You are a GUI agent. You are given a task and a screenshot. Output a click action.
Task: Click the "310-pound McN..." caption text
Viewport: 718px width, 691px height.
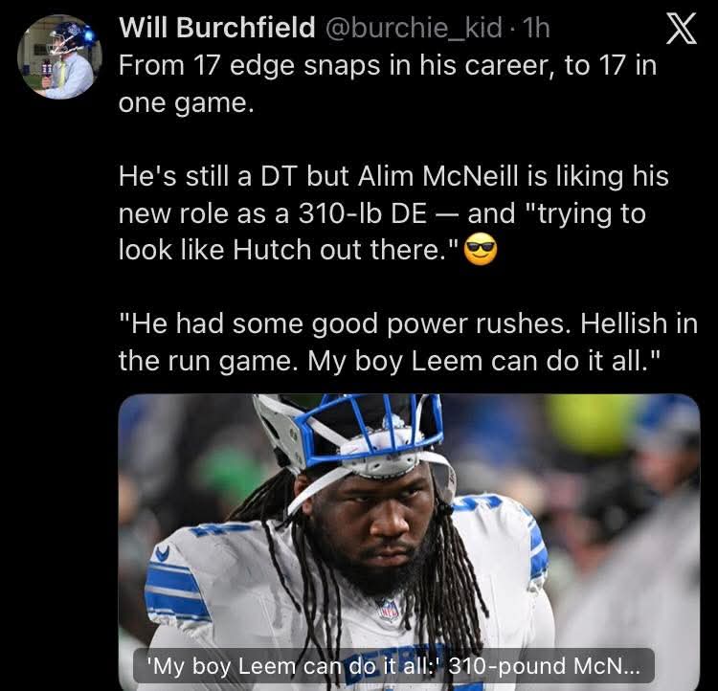(544, 665)
